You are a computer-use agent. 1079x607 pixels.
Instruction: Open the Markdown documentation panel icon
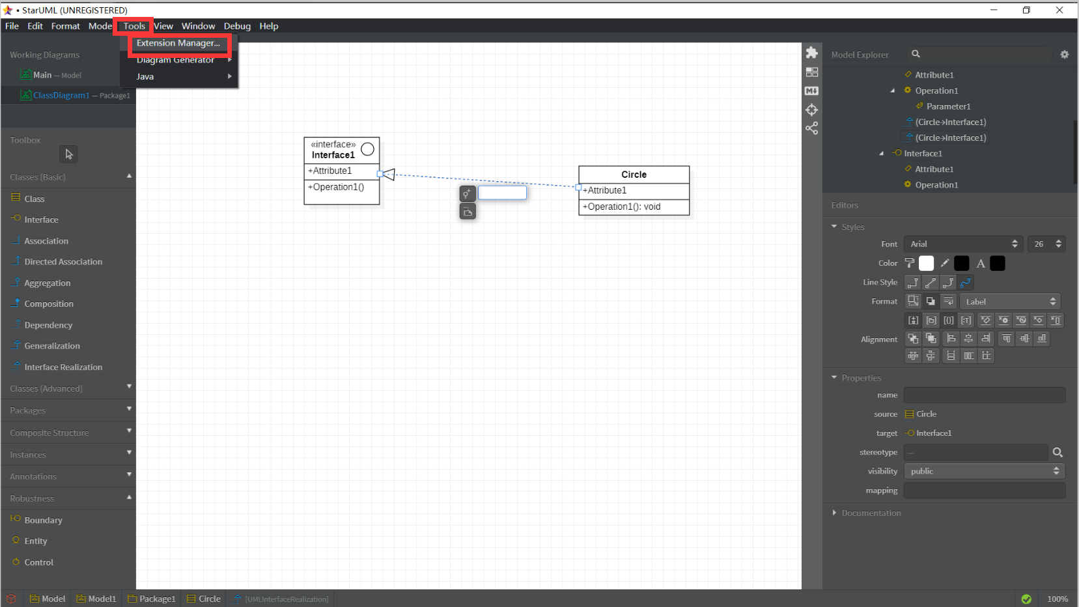811,91
